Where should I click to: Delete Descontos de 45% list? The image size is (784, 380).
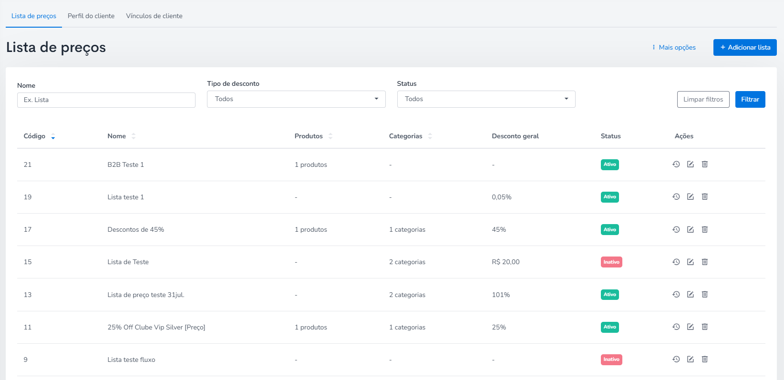(705, 229)
